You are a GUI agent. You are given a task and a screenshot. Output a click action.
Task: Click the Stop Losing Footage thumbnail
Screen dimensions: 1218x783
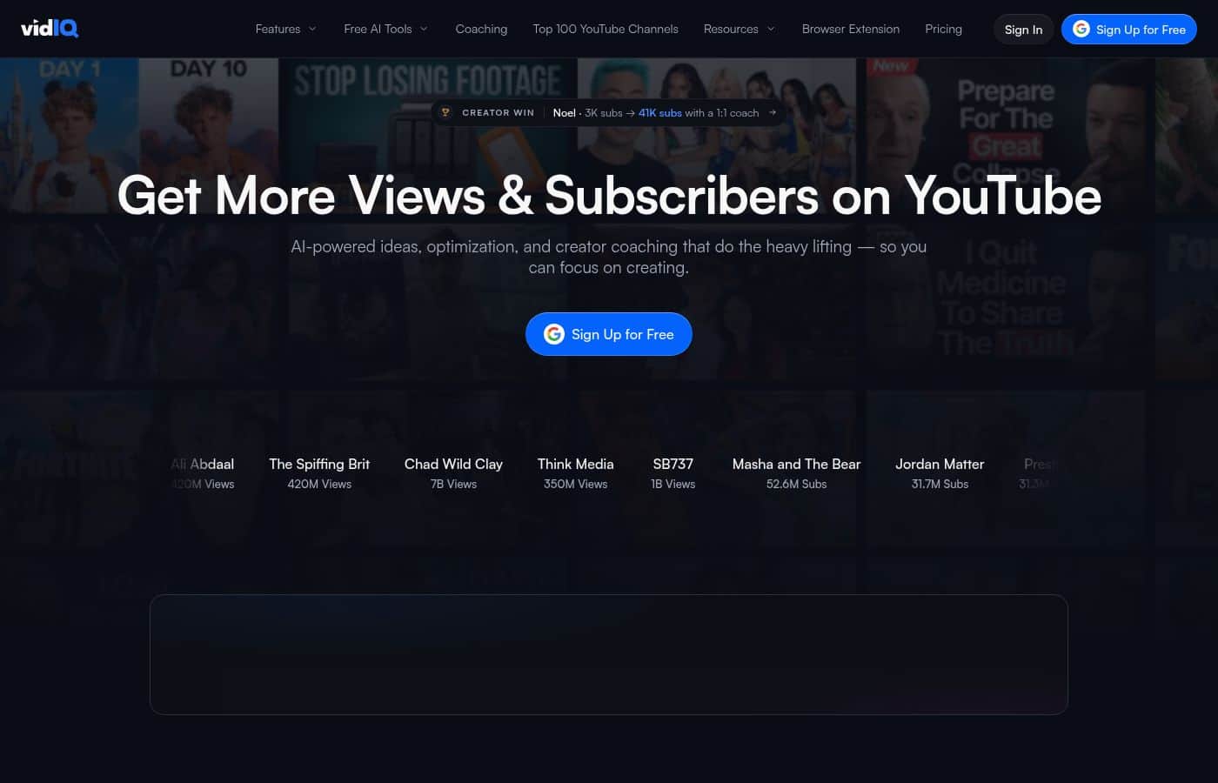pos(427,135)
